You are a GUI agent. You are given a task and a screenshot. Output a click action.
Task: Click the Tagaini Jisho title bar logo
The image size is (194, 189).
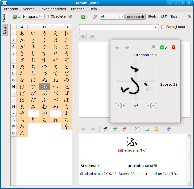click(x=5, y=3)
